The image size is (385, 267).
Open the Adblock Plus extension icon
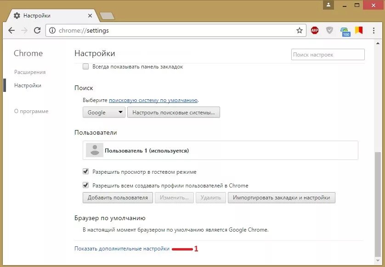tap(315, 30)
